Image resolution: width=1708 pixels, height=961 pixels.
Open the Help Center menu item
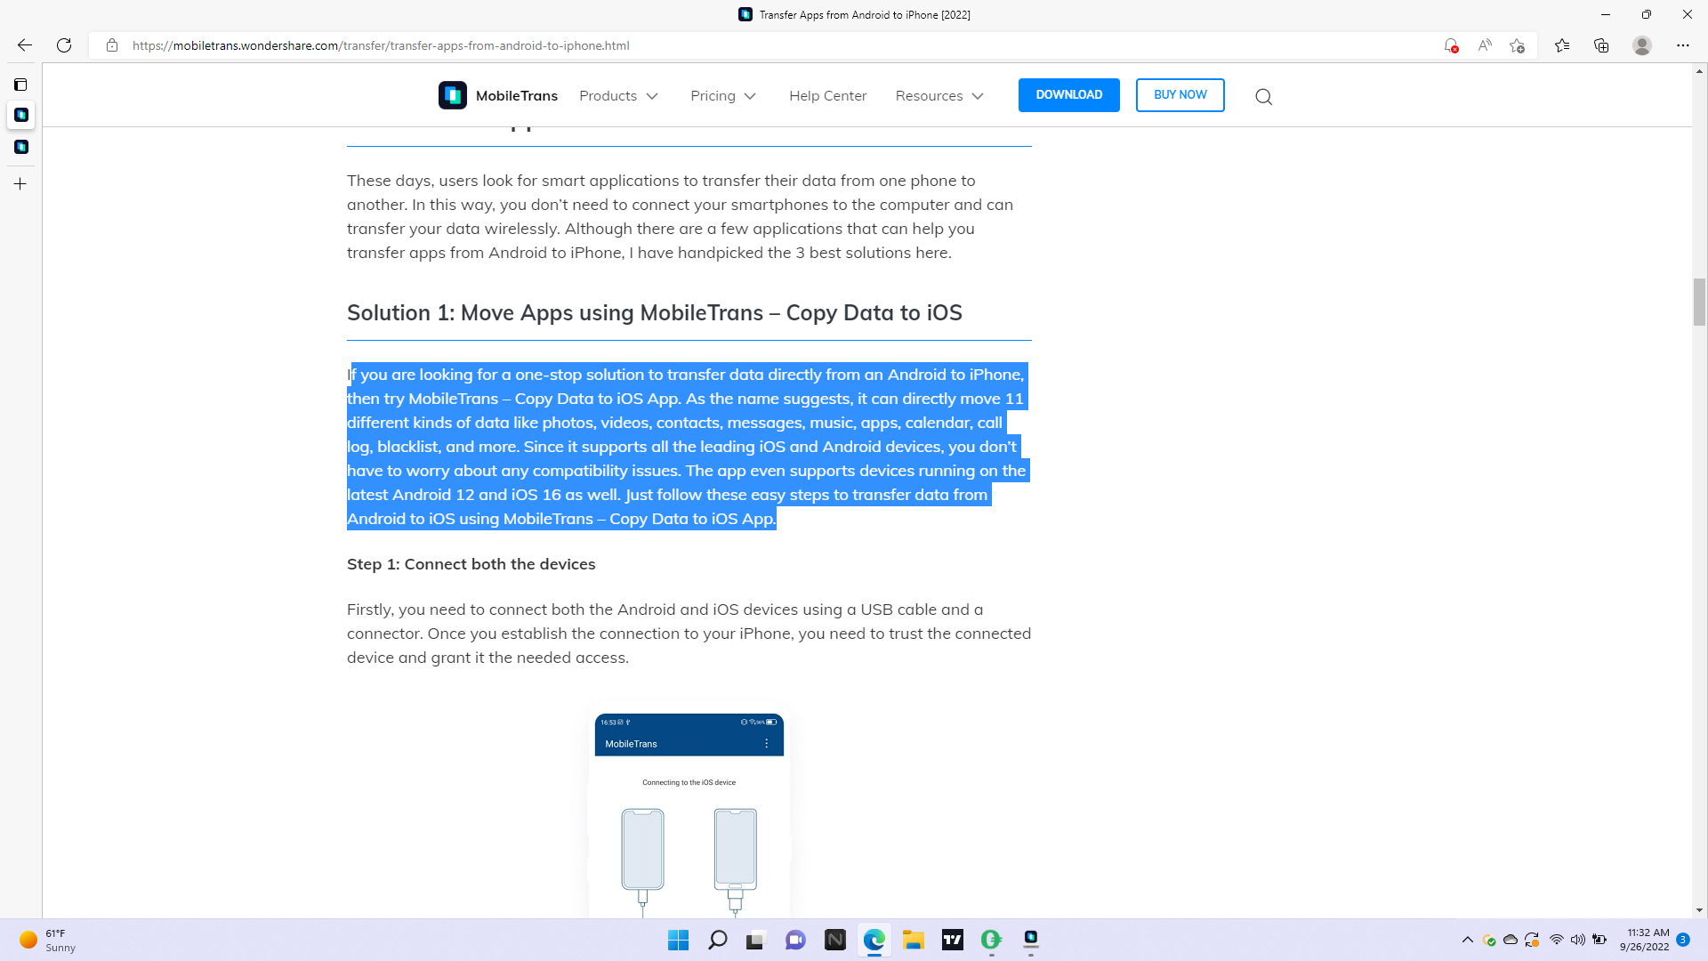point(827,96)
